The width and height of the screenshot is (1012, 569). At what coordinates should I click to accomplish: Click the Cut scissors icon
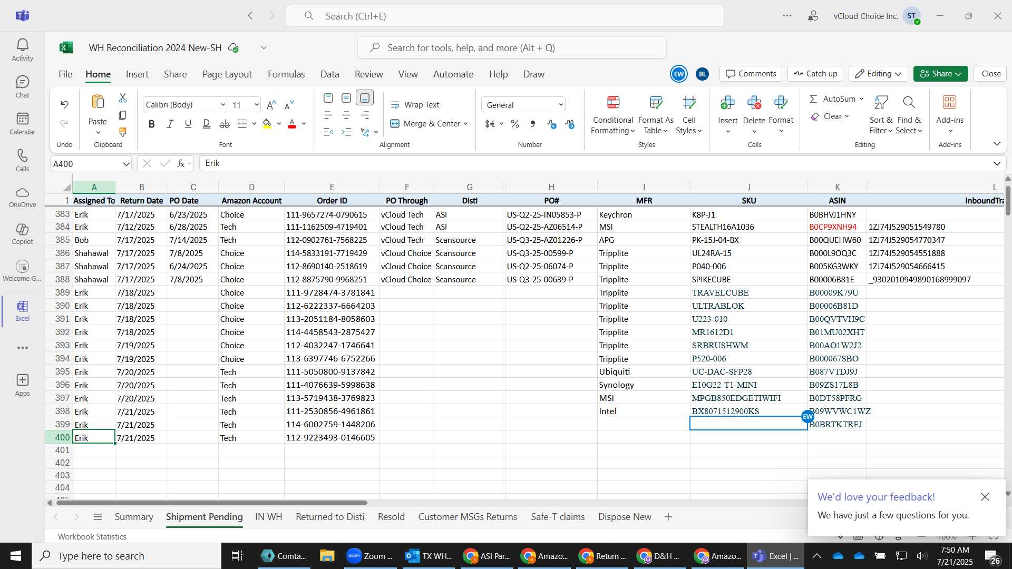[x=123, y=98]
